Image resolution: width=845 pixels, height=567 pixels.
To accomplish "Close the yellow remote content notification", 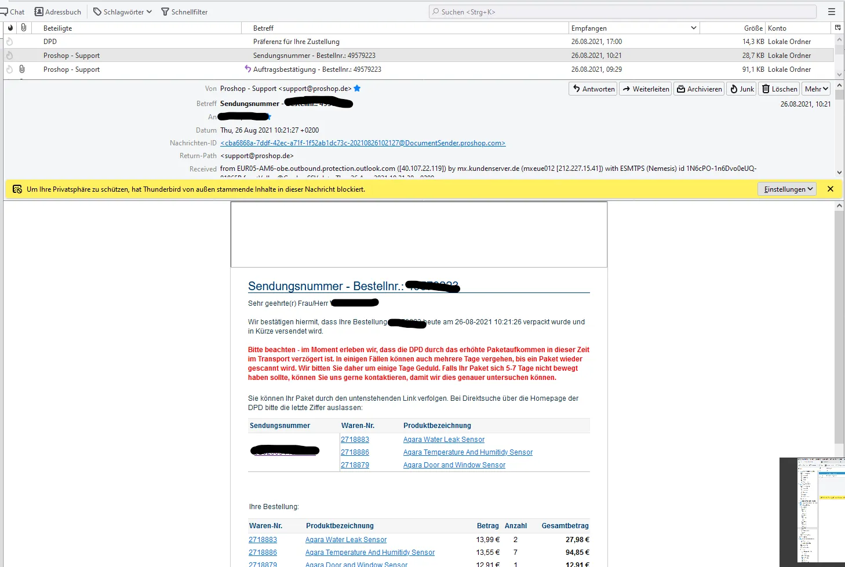I will tap(831, 189).
